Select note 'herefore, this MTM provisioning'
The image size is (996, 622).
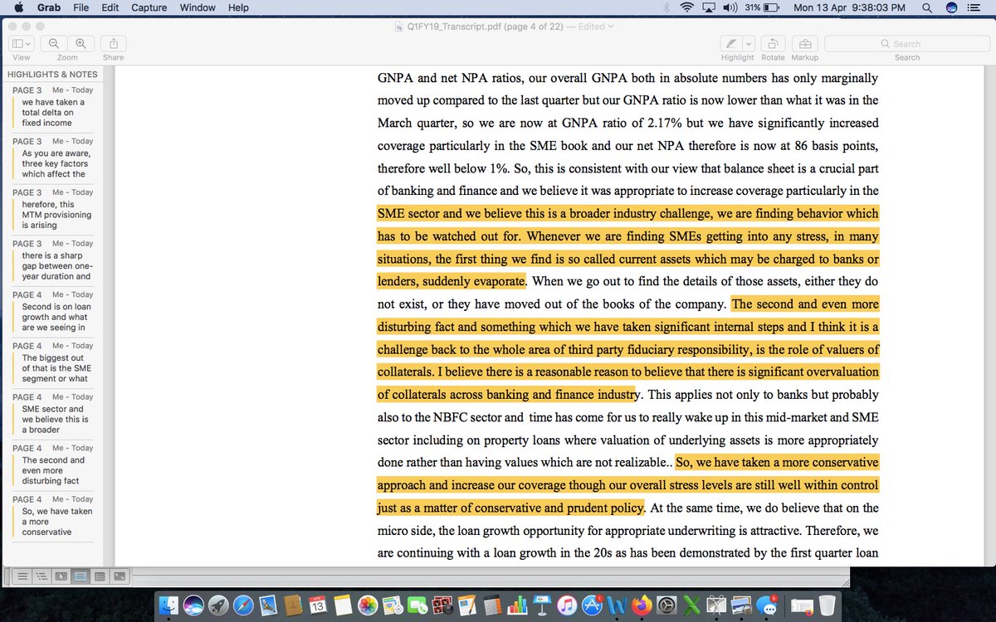[54, 210]
